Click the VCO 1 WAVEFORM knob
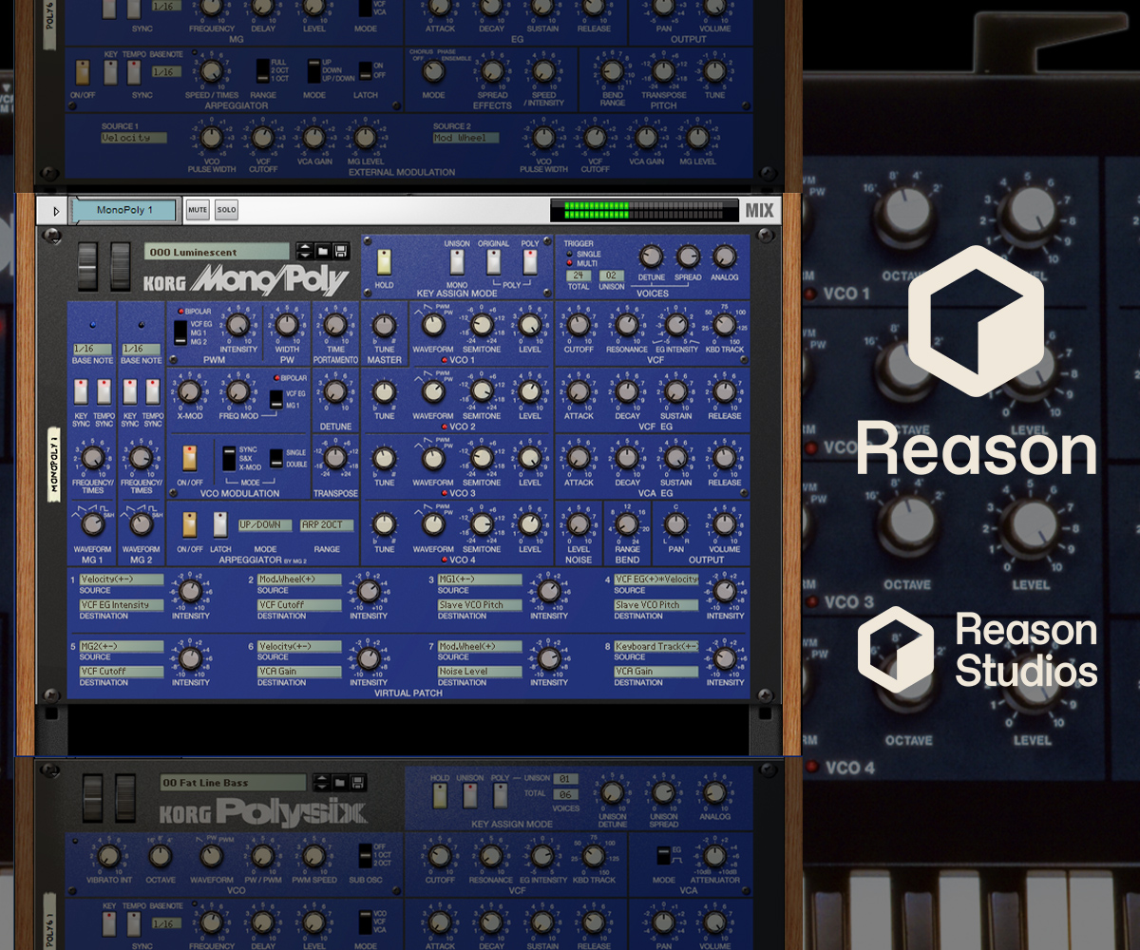Image resolution: width=1140 pixels, height=950 pixels. (432, 326)
